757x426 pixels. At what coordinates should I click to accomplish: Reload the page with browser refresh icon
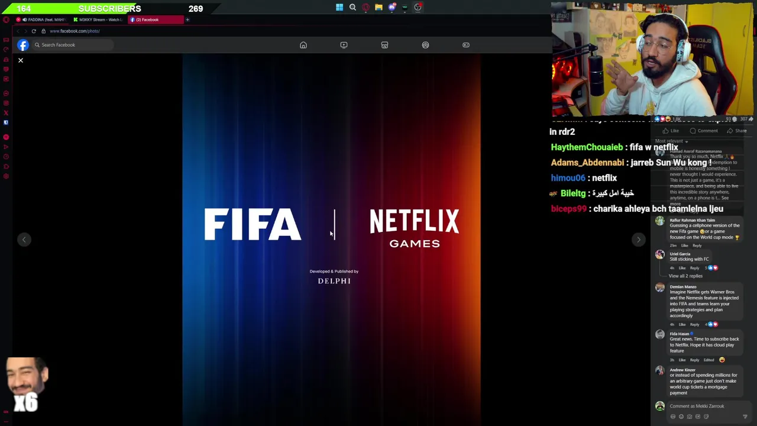[x=34, y=31]
